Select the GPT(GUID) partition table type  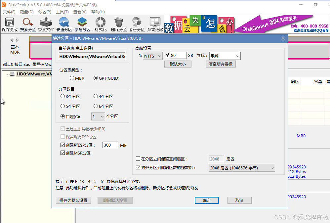click(x=106, y=78)
